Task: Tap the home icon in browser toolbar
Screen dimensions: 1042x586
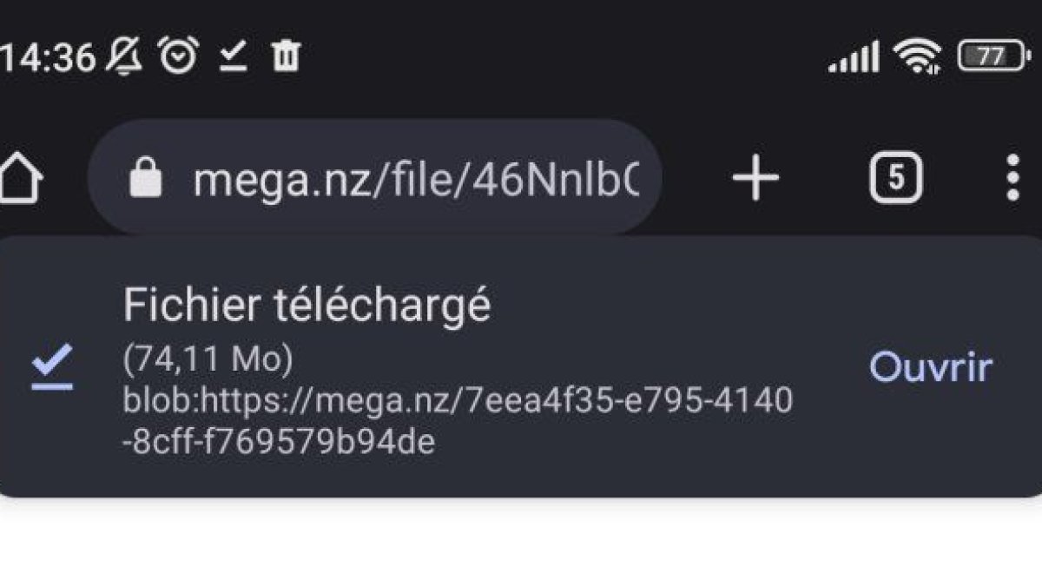Action: coord(19,179)
